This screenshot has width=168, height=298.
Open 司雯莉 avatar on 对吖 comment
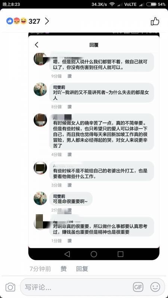point(40,89)
